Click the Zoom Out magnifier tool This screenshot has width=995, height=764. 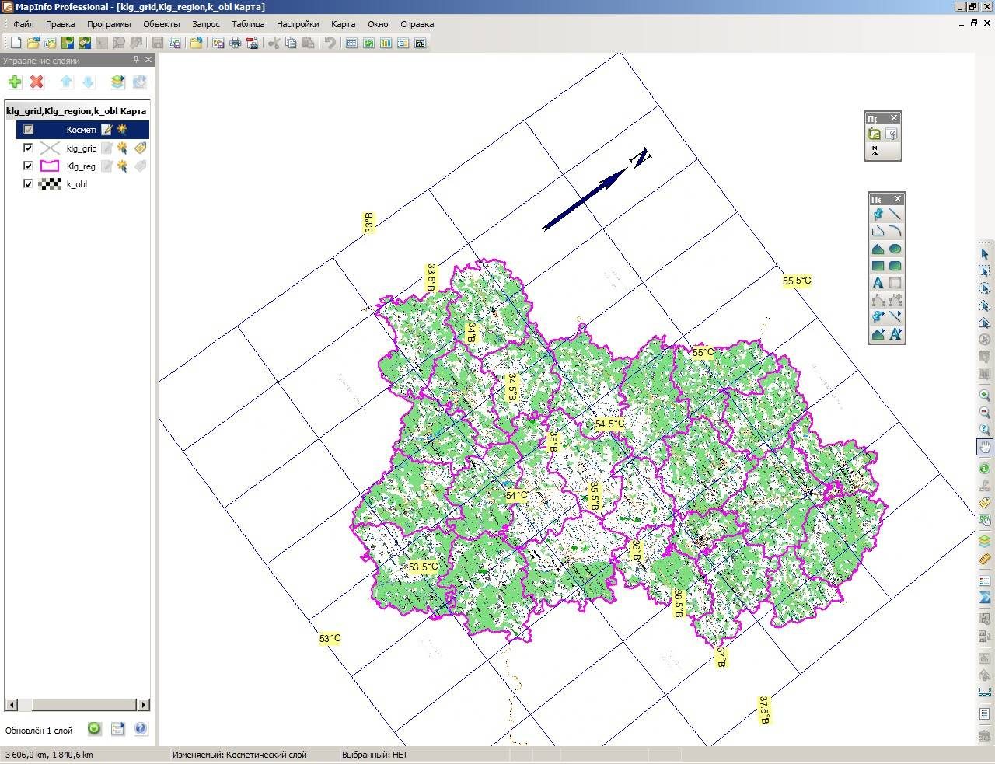(985, 413)
